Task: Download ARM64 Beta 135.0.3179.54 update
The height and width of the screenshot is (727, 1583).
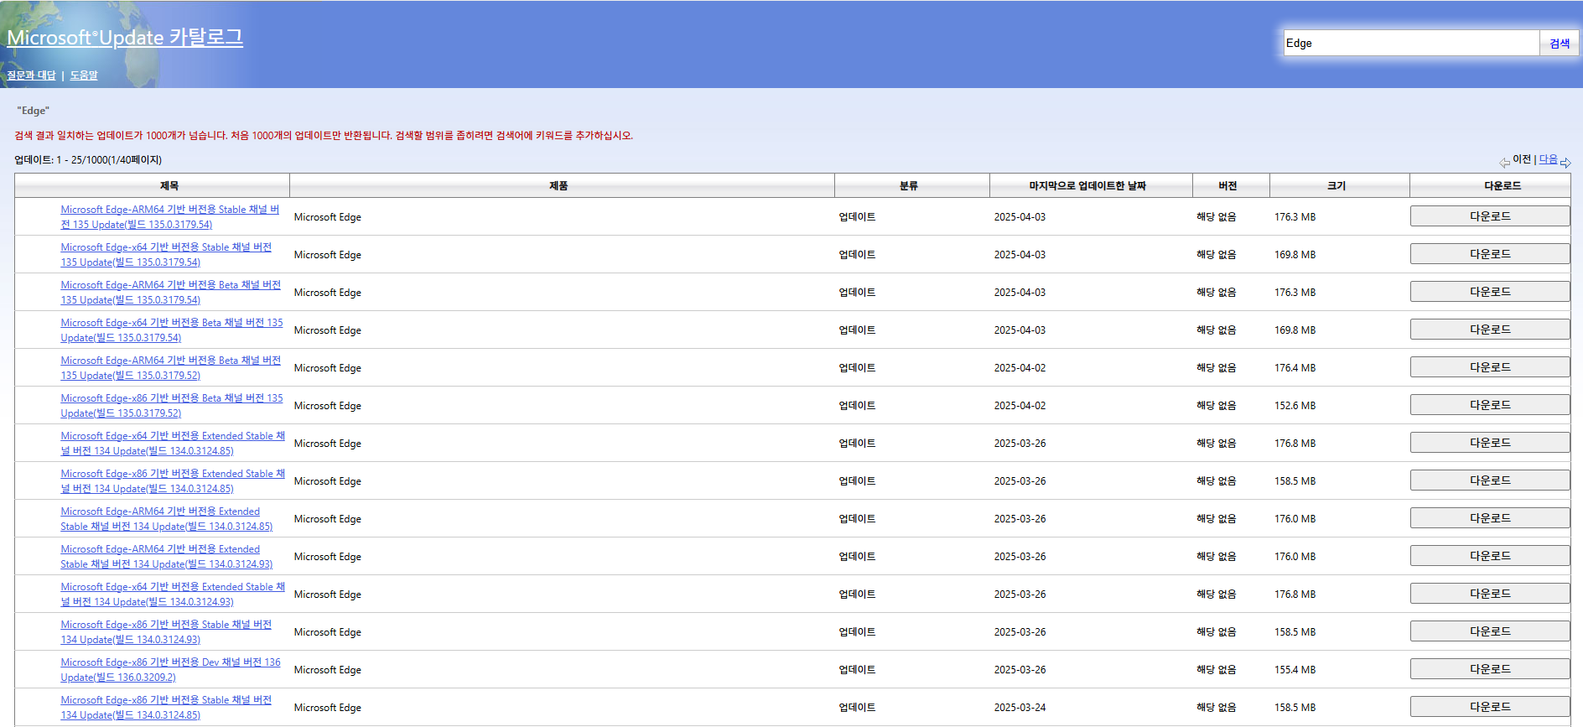Action: pos(1490,292)
